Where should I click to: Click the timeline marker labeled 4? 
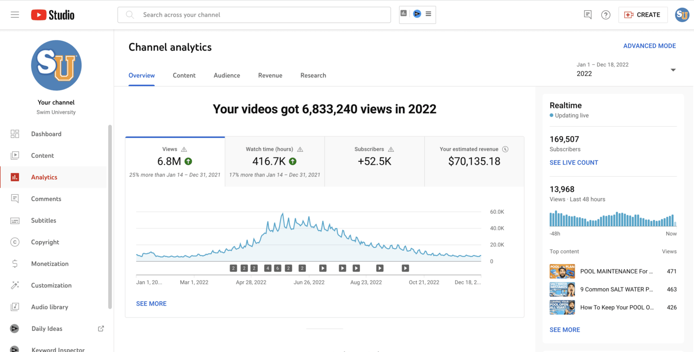[267, 268]
